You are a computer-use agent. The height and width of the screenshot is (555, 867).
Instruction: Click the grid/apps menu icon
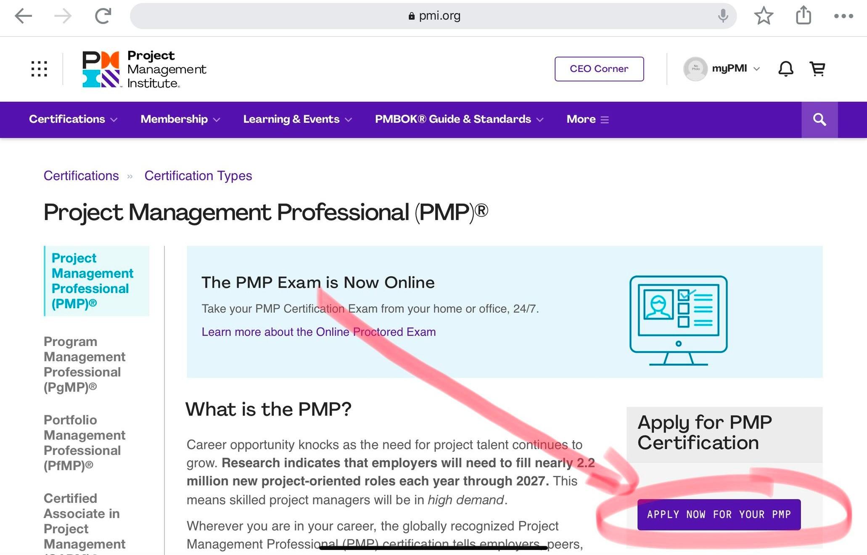pyautogui.click(x=39, y=69)
